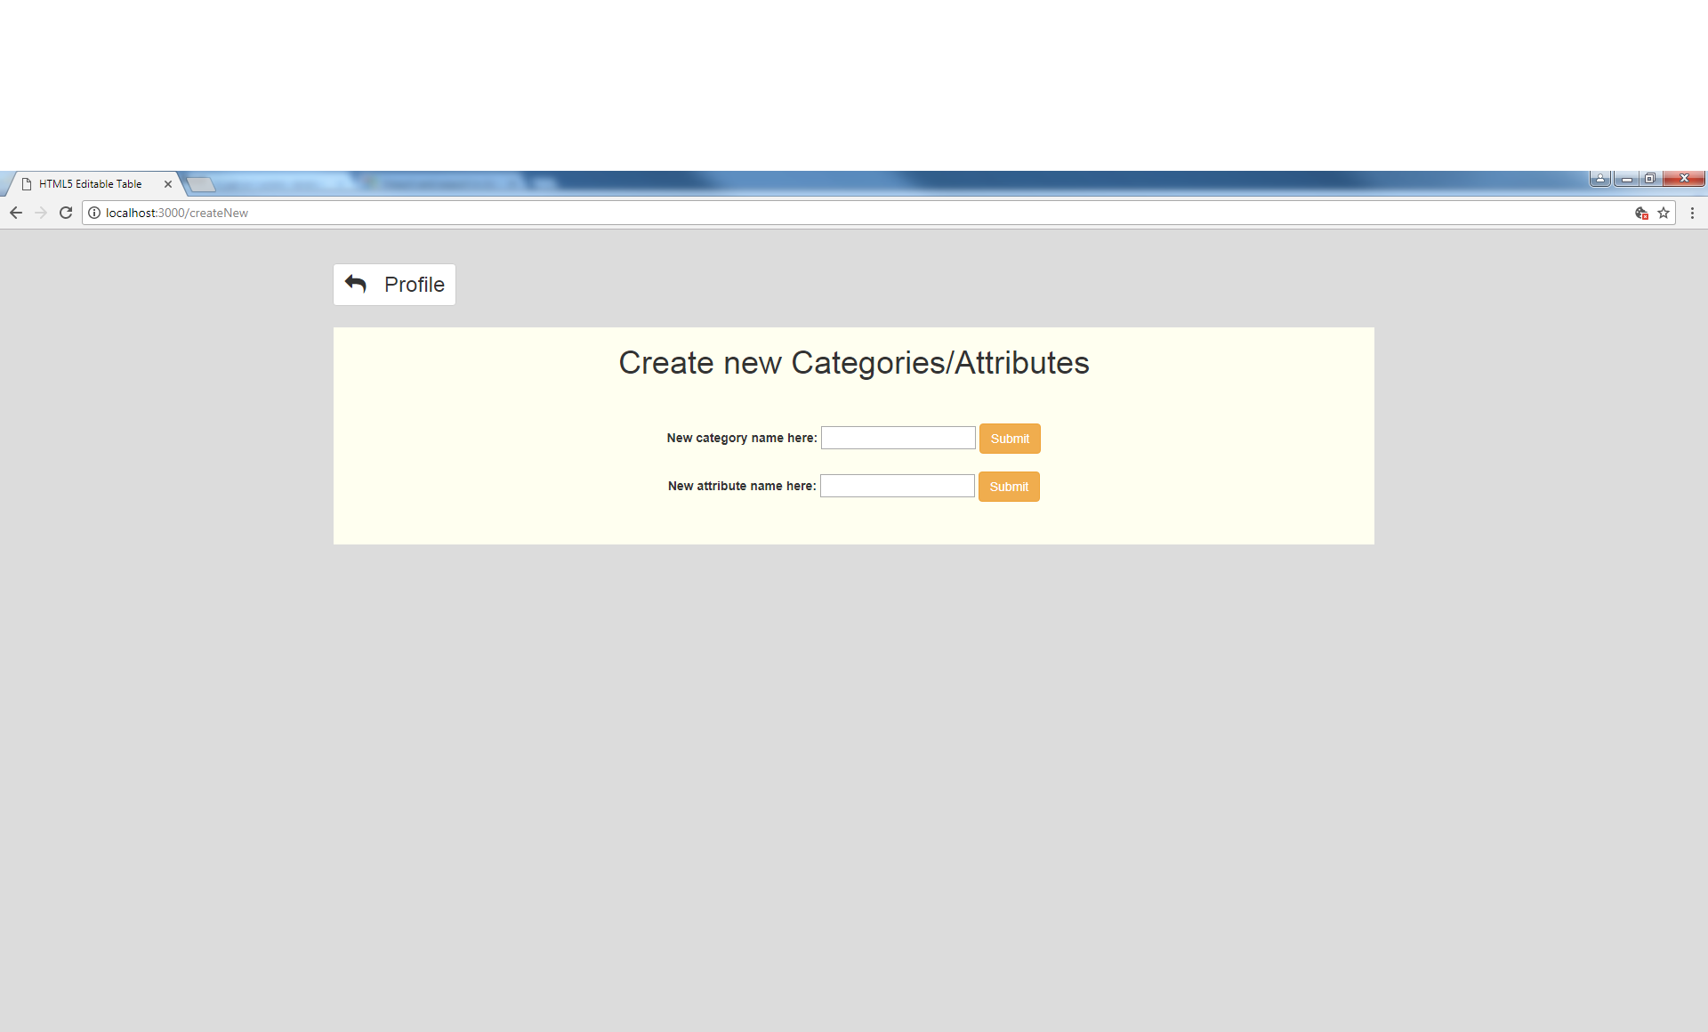The height and width of the screenshot is (1032, 1708).
Task: Open the Chrome user account icon
Action: point(1599,179)
